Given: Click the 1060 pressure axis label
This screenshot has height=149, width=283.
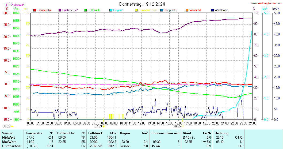Looking at the screenshot, I should pos(16,13).
